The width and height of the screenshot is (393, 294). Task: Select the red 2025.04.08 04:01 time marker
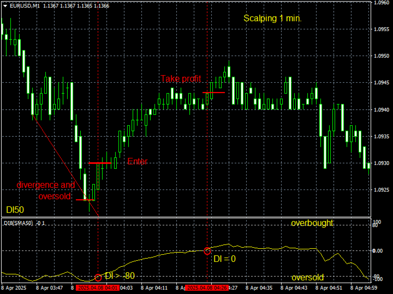point(98,288)
